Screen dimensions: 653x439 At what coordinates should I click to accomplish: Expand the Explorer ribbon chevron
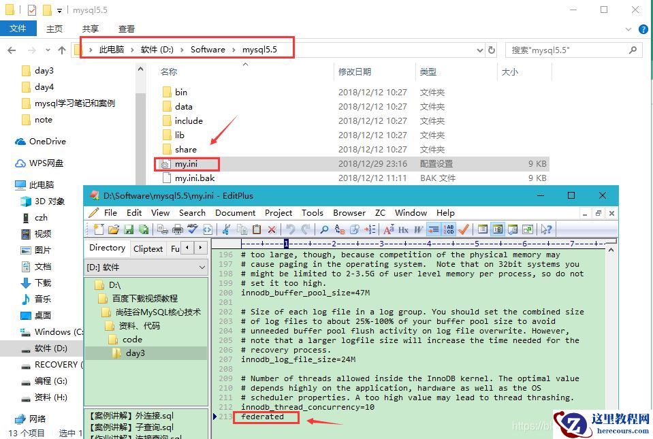coord(628,29)
